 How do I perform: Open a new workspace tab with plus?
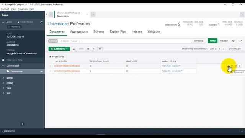(x=93, y=15)
